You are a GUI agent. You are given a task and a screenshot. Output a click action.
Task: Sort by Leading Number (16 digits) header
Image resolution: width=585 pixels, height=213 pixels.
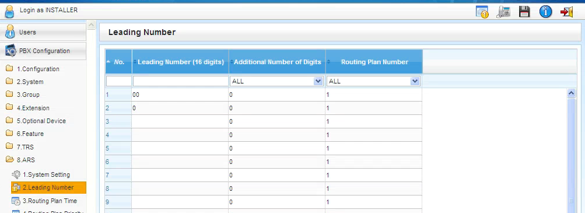point(181,62)
